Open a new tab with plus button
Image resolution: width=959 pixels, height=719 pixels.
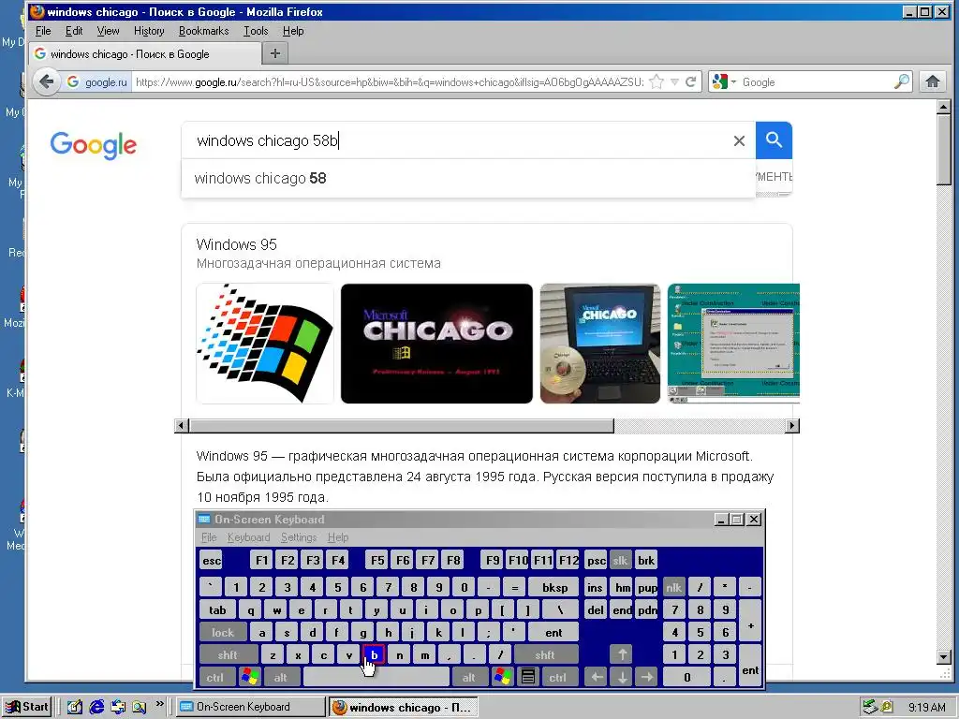point(275,53)
